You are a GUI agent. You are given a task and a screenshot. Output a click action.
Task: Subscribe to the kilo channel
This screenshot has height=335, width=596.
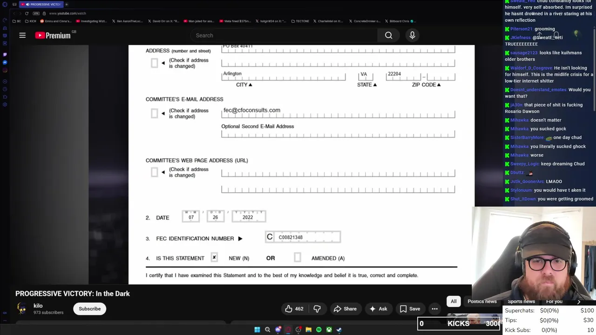(x=89, y=309)
